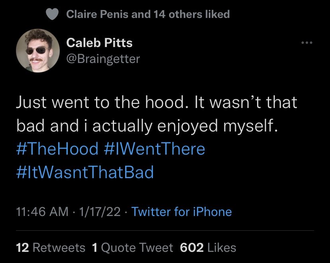Open the Caleb Pitts display name
This screenshot has height=263, width=330.
99,43
